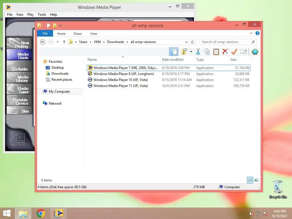Image resolution: width=292 pixels, height=219 pixels.
Task: Click VM4 in the address breadcrumb
Action: point(97,42)
